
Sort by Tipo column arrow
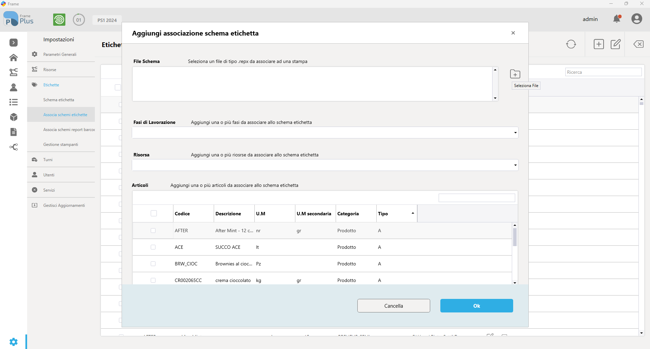(413, 213)
